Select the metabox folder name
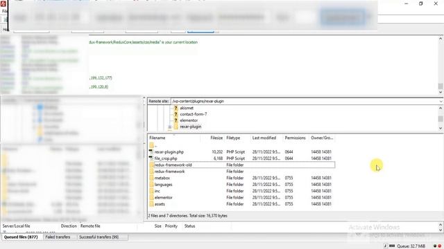The height and width of the screenshot is (249, 444). tap(162, 178)
